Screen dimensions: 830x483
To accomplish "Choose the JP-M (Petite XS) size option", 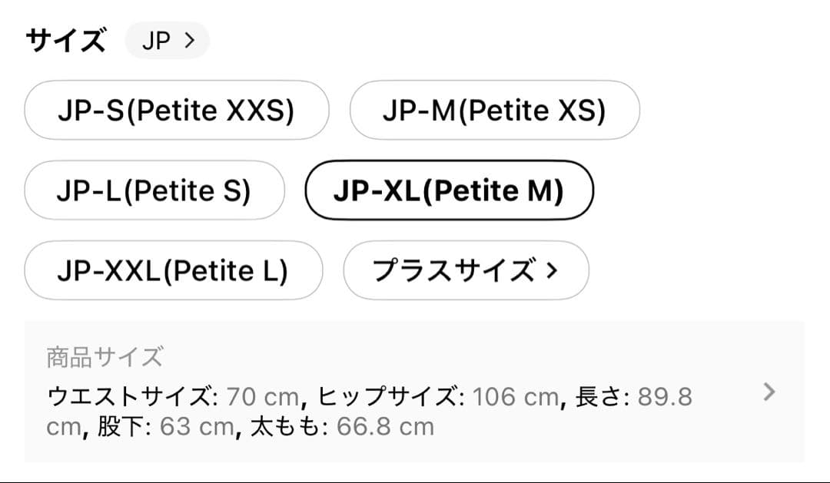I will (x=494, y=111).
